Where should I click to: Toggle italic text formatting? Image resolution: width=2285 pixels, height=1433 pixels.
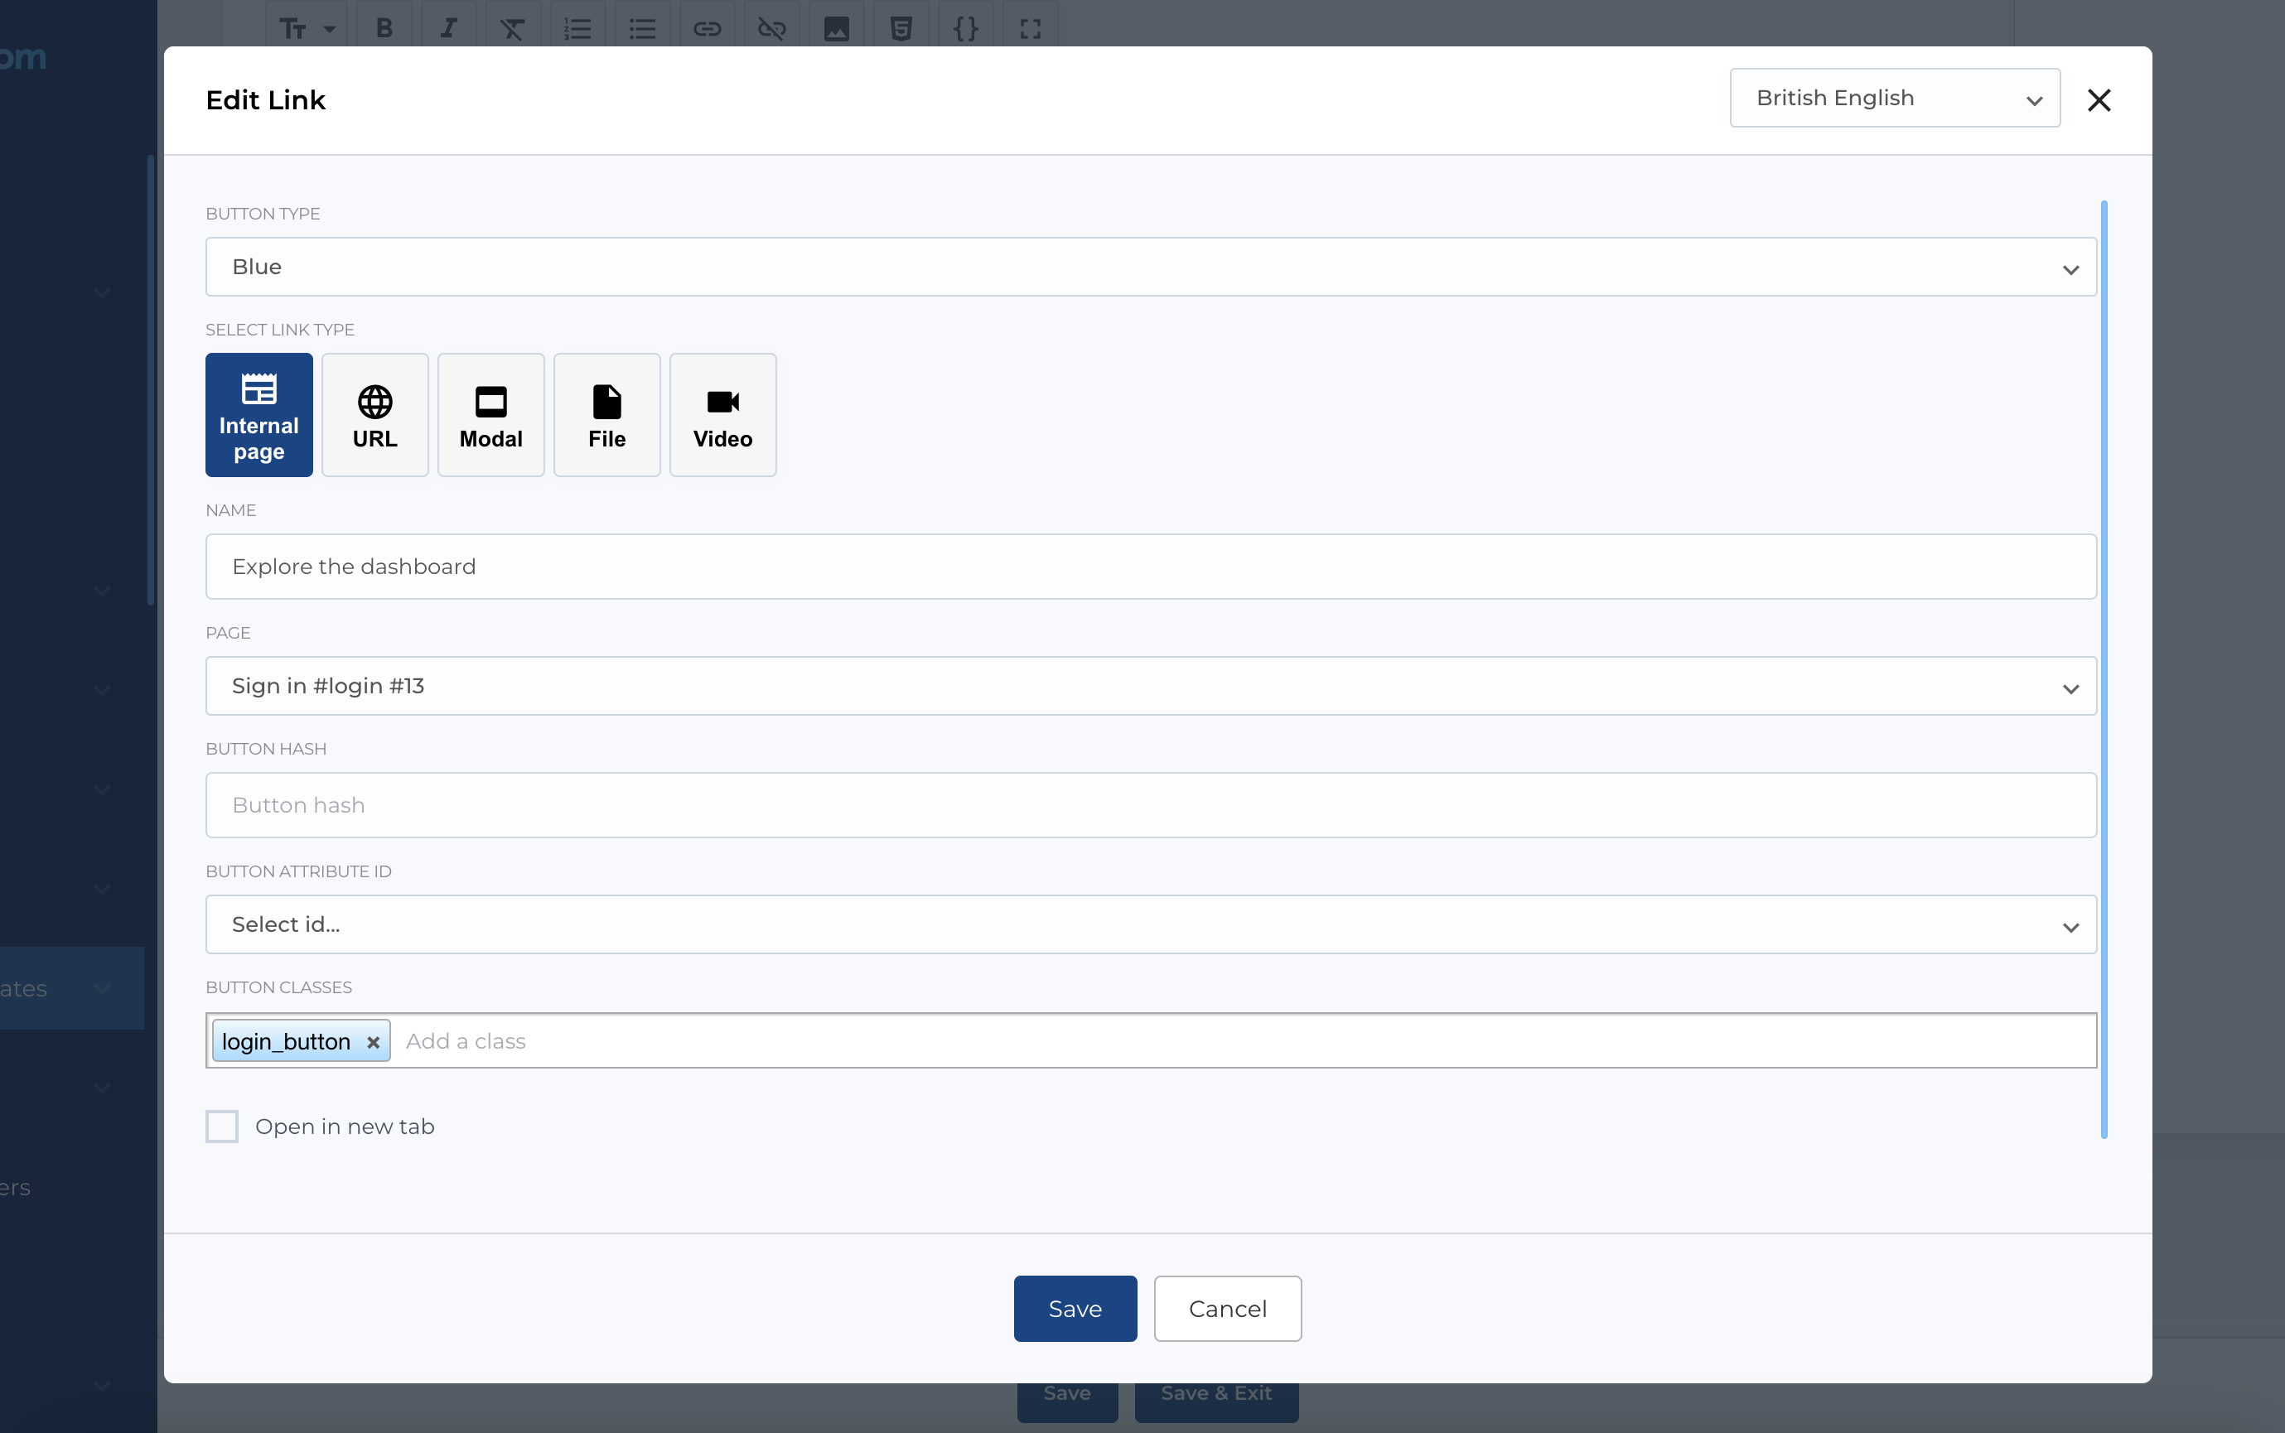448,27
